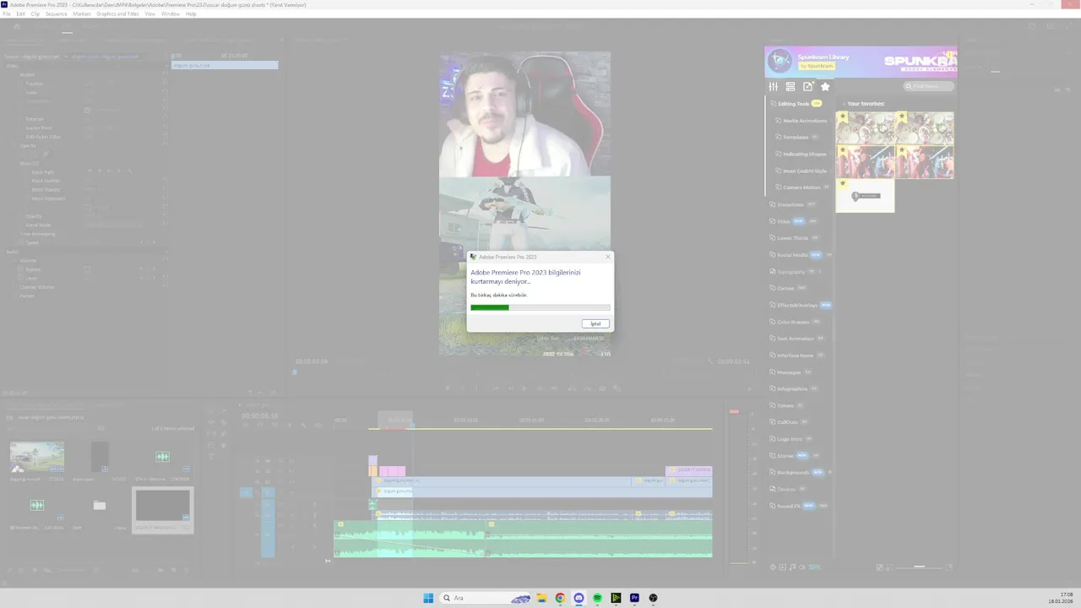Viewport: 1081px width, 608px height.
Task: Click the rightmost icon after Spunkram size slider
Action: [949, 567]
